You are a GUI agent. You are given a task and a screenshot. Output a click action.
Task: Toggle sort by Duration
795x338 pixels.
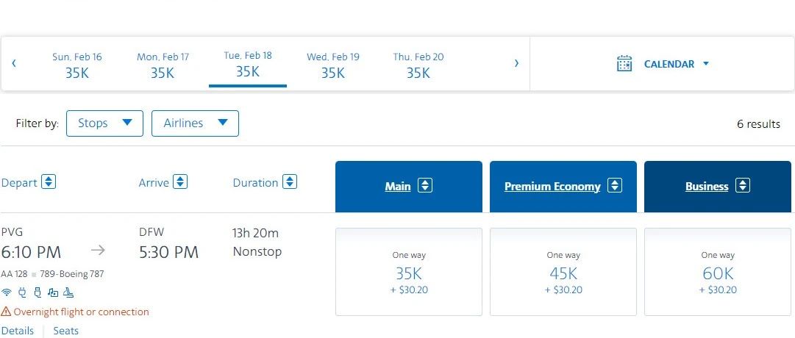pyautogui.click(x=290, y=182)
